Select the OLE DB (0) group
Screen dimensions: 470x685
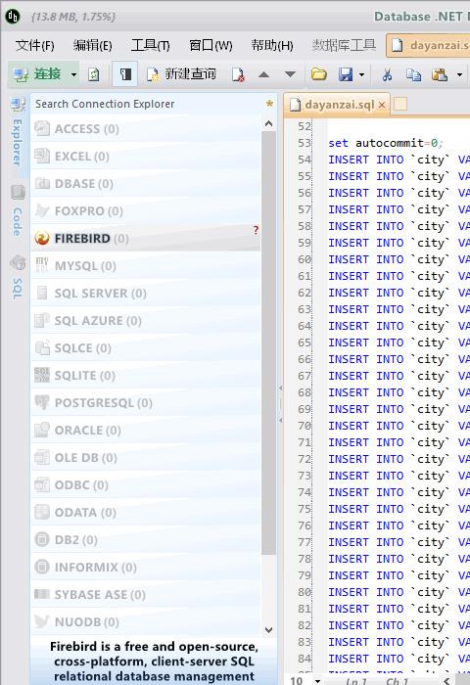[x=146, y=458]
